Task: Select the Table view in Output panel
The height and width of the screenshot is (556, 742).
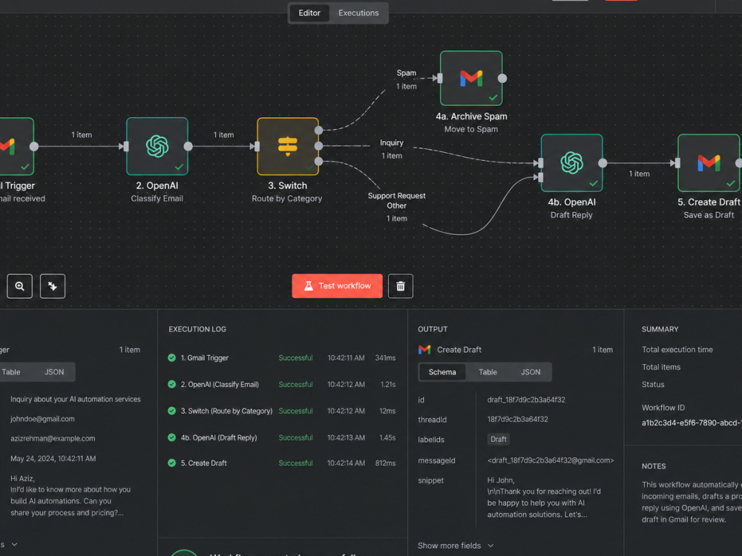Action: [488, 372]
